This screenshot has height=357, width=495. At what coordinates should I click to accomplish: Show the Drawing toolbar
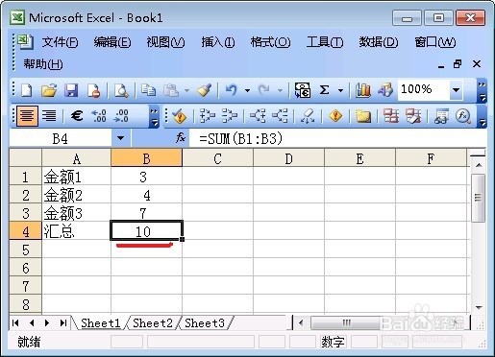click(385, 90)
